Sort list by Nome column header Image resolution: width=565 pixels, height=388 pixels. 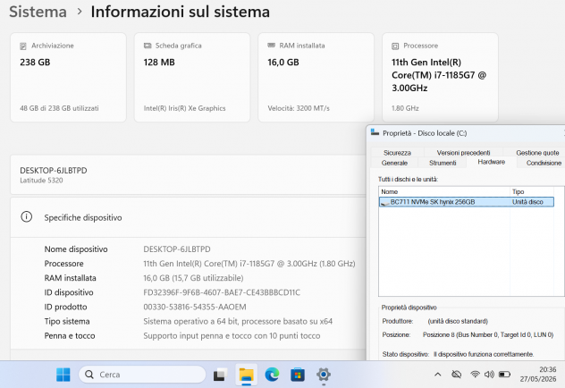click(444, 192)
